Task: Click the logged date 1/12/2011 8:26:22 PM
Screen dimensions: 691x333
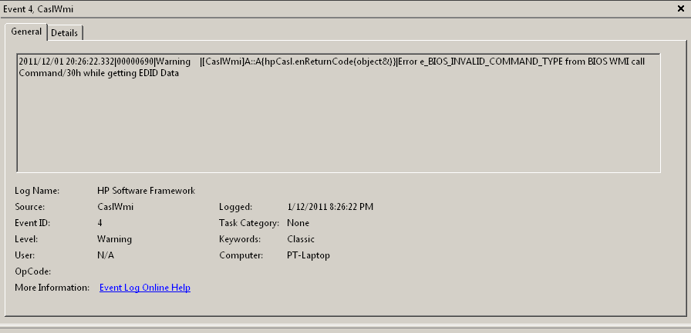Action: tap(330, 207)
